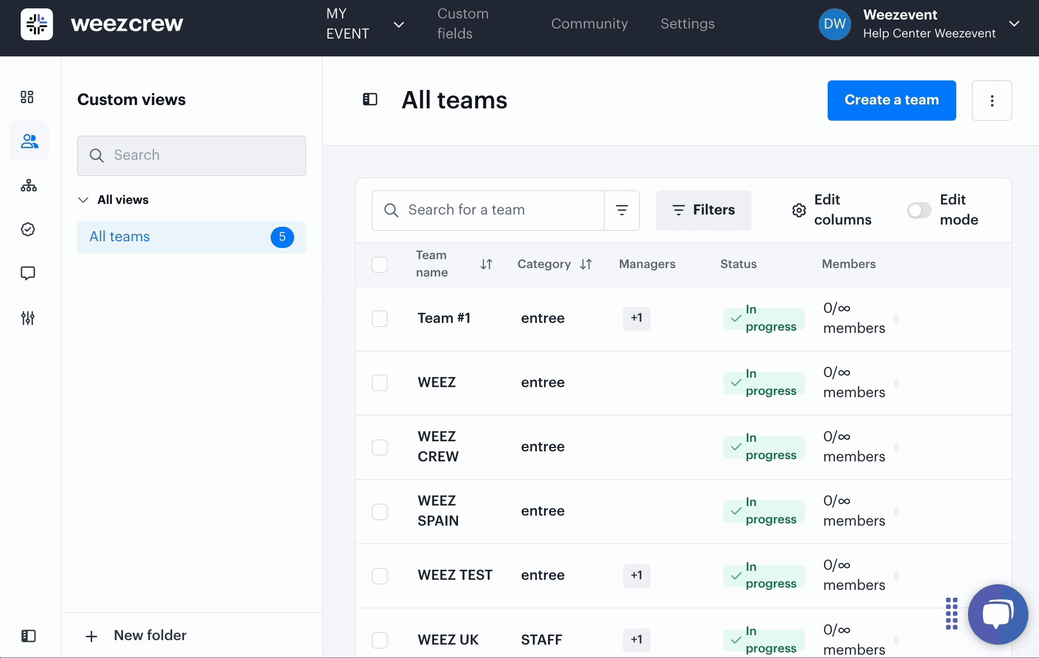Open the checkmark badge icon in sidebar
The width and height of the screenshot is (1039, 658).
[x=28, y=230]
